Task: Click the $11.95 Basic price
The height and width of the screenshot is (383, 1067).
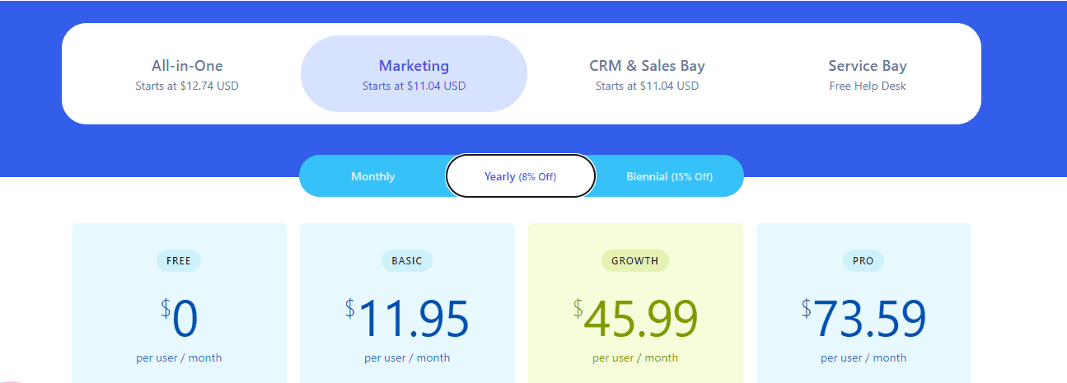Action: [407, 318]
